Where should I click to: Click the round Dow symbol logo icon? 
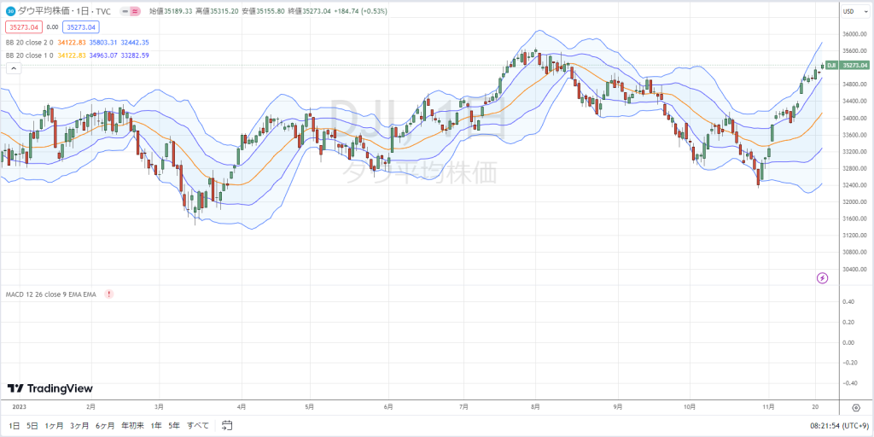(10, 11)
